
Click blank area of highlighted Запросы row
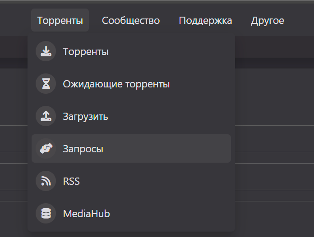point(180,149)
